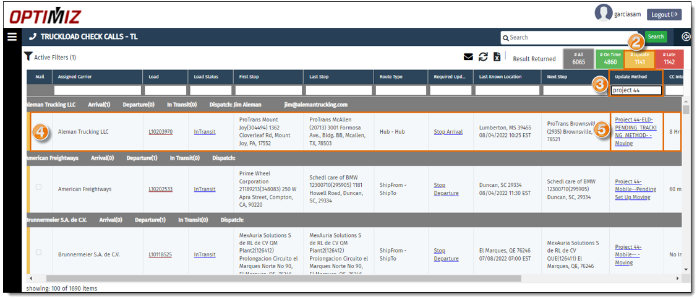Click the OPTIMIZ logo
This screenshot has height=299, width=697.
[x=45, y=16]
